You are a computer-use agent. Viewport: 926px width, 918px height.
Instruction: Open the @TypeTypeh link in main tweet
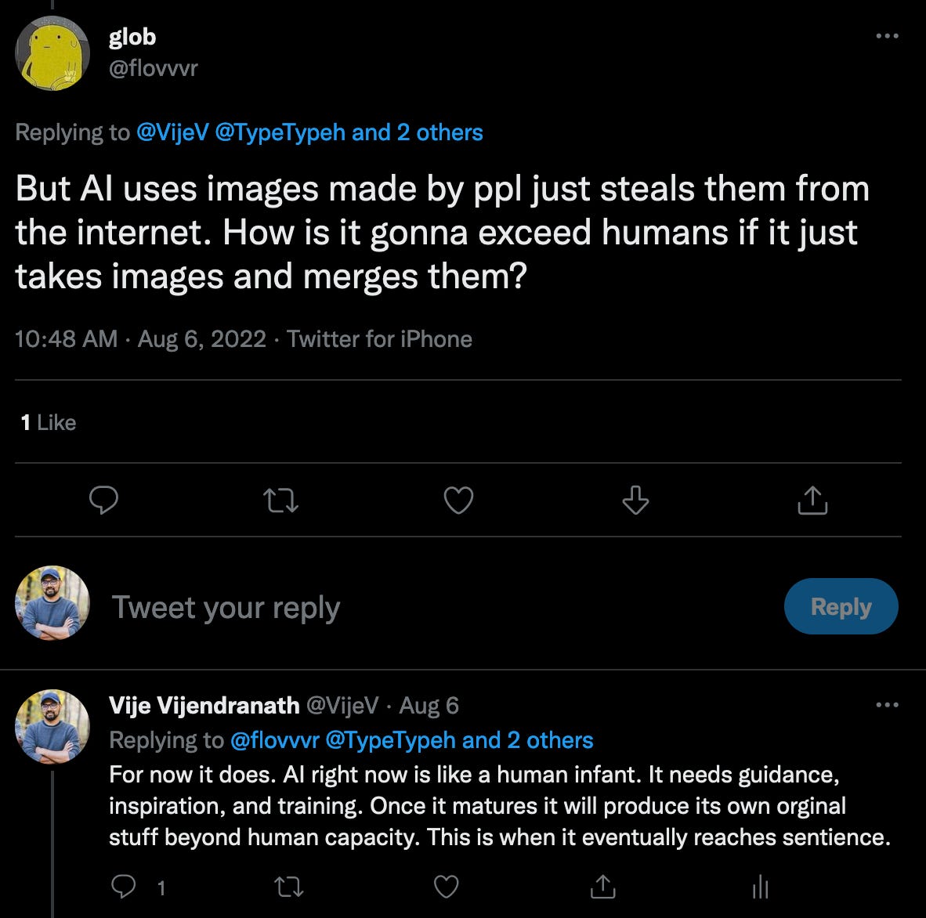coord(280,132)
